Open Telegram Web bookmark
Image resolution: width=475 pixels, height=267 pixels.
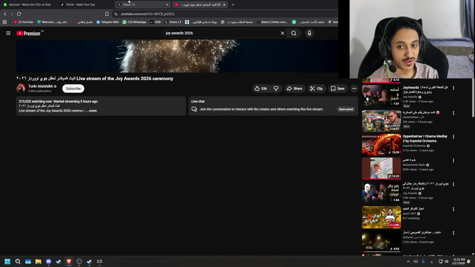click(108, 22)
